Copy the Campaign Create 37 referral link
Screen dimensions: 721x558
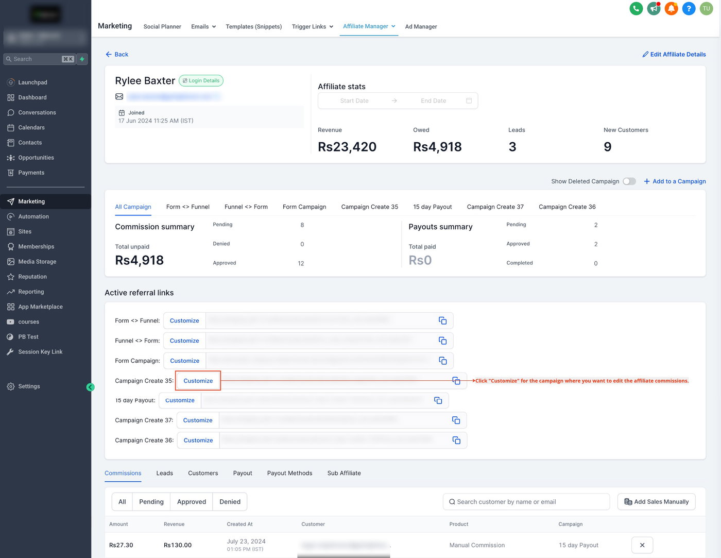[x=456, y=420]
